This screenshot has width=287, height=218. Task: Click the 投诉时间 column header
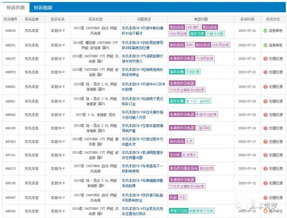coord(247,19)
